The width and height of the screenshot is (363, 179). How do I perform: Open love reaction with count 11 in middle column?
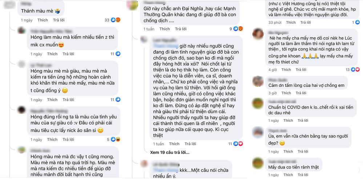point(241,144)
